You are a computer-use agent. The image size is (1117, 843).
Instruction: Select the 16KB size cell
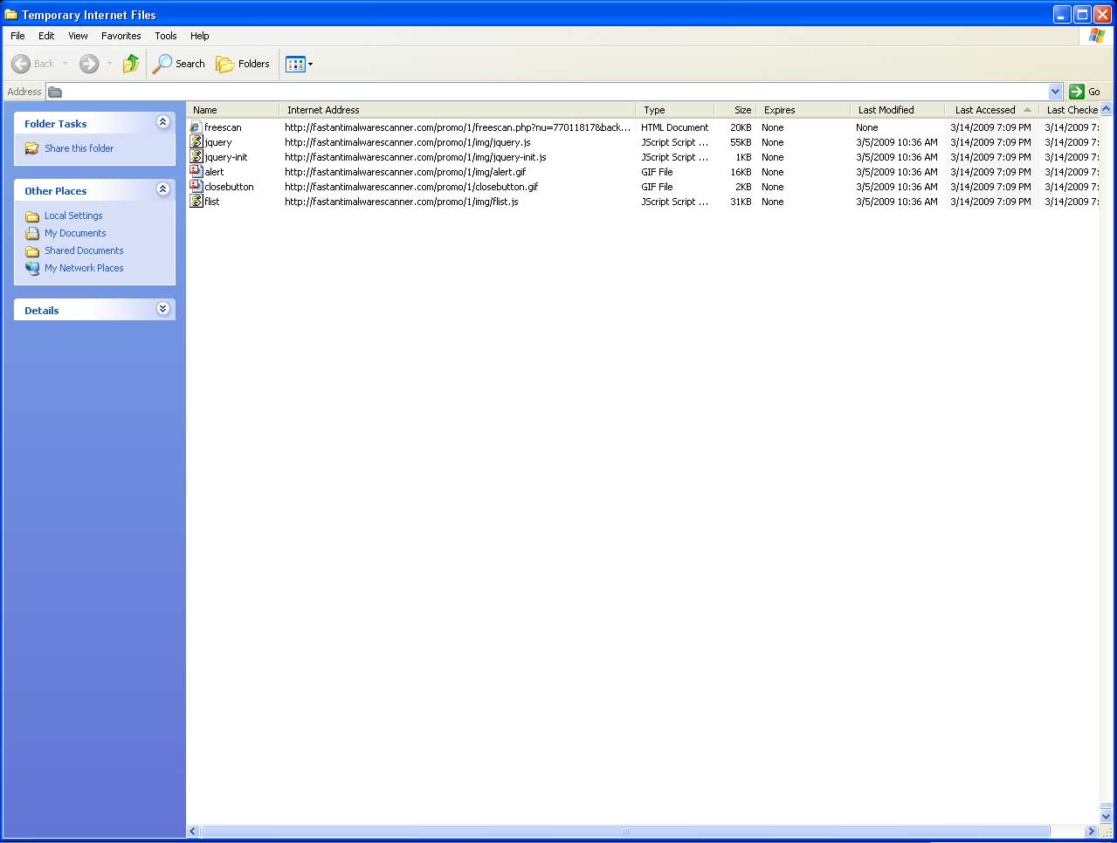pos(741,172)
